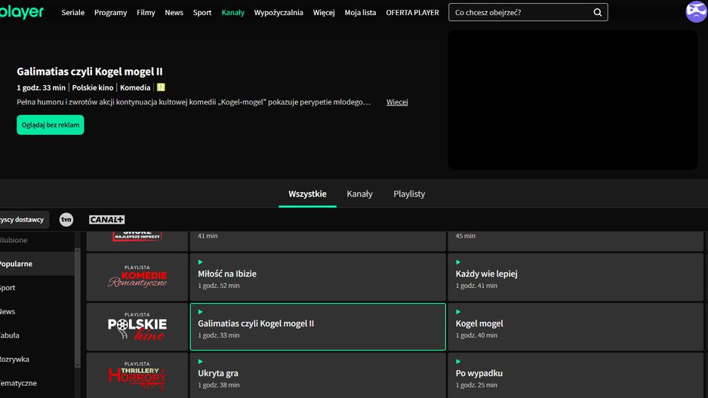Viewport: 708px width, 398px height.
Task: Click Galimatias czyli Kogel mogel II title heading
Action: tap(89, 72)
